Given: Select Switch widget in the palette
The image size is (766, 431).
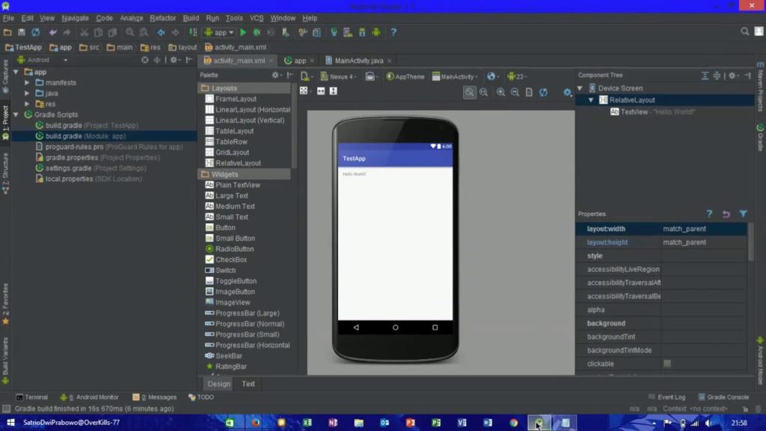Looking at the screenshot, I should pos(226,270).
